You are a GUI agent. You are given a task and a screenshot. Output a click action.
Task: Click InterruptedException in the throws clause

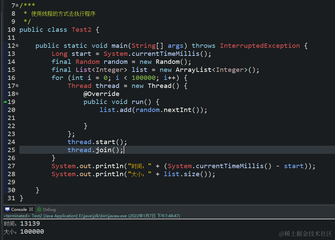point(260,45)
